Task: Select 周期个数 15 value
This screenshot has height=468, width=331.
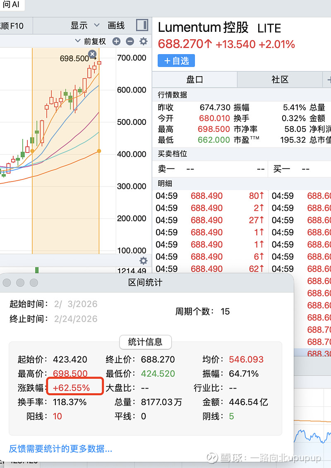Action: pos(225,312)
